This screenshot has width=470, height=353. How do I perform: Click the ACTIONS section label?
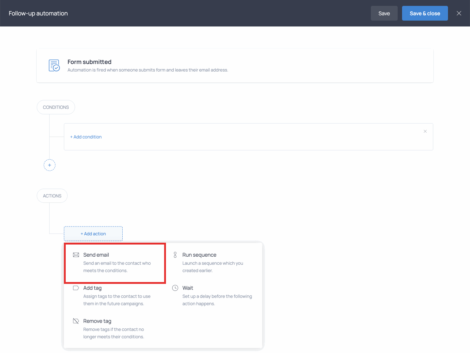[x=52, y=196]
